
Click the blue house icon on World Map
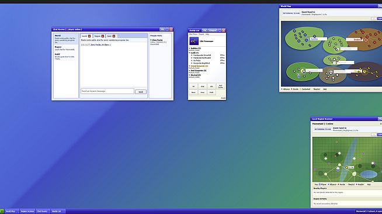click(298, 76)
